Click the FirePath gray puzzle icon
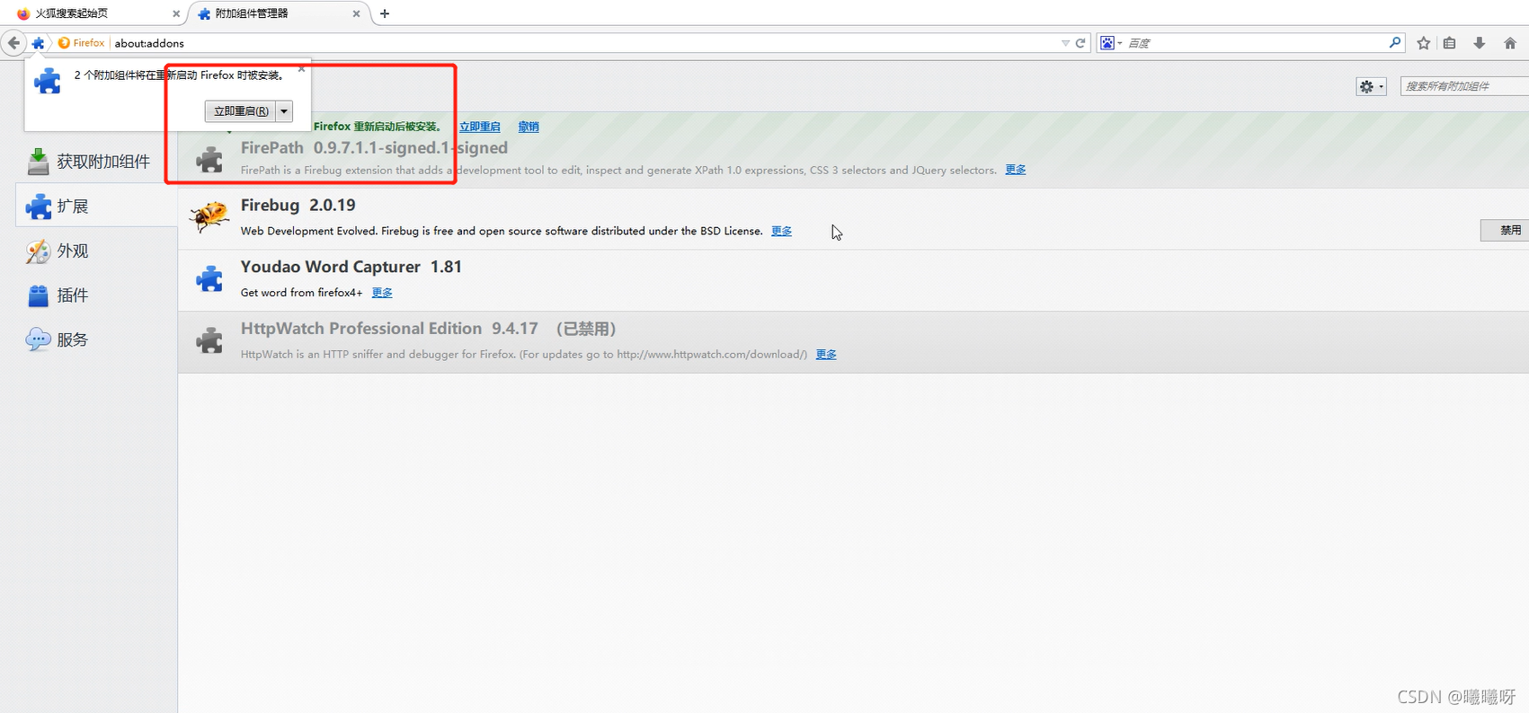 (x=209, y=160)
